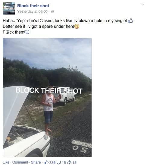Click the comment bubble icon

pos(59,162)
